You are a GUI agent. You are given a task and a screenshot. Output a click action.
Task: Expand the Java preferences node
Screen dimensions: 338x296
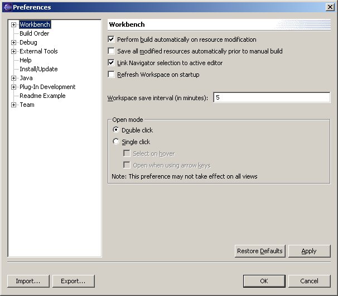click(13, 78)
